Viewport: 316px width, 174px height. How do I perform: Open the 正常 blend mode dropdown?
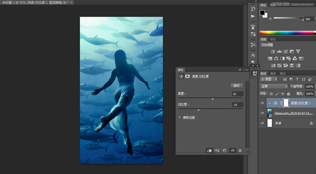[x=274, y=86]
